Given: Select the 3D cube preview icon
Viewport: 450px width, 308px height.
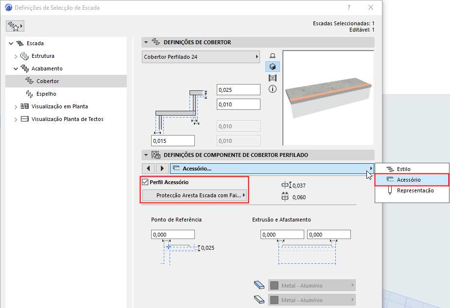Looking at the screenshot, I should [x=272, y=67].
